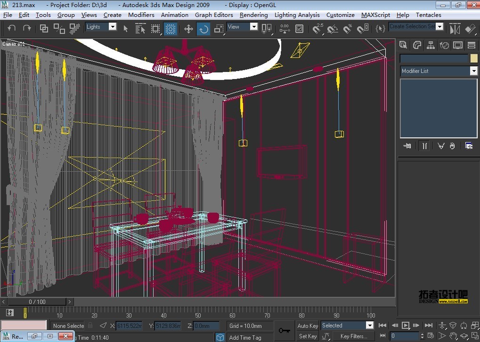Viewport: 480px width, 342px height.
Task: Toggle Pin Stack in the Modify panel
Action: pos(407,146)
